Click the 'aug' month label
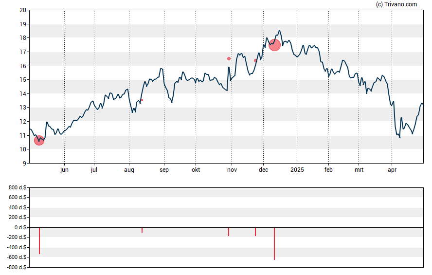Image resolution: width=432 pixels, height=275 pixels. point(129,170)
